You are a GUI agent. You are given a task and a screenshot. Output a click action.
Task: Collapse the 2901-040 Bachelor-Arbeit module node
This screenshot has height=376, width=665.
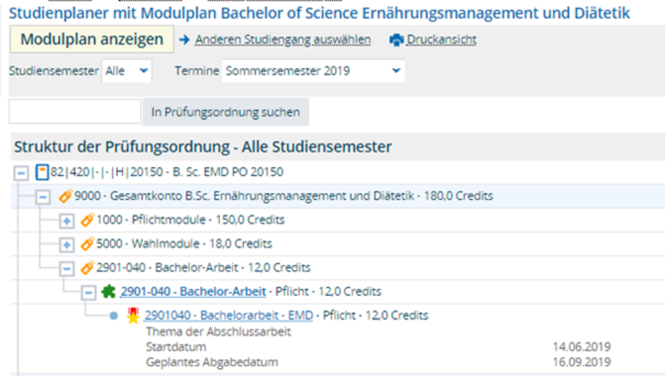tap(89, 293)
